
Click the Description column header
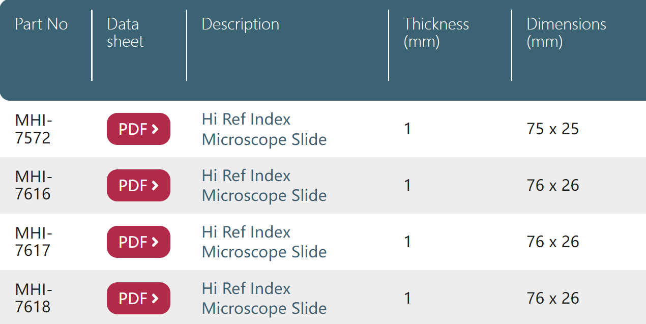241,24
